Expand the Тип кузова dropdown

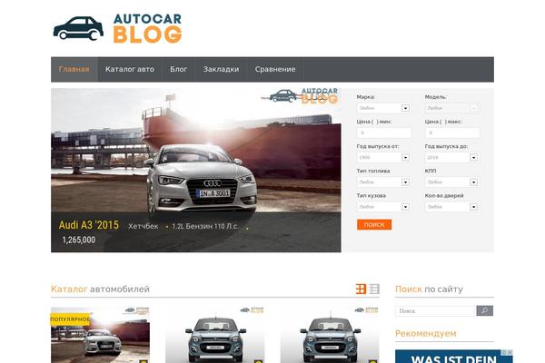383,207
